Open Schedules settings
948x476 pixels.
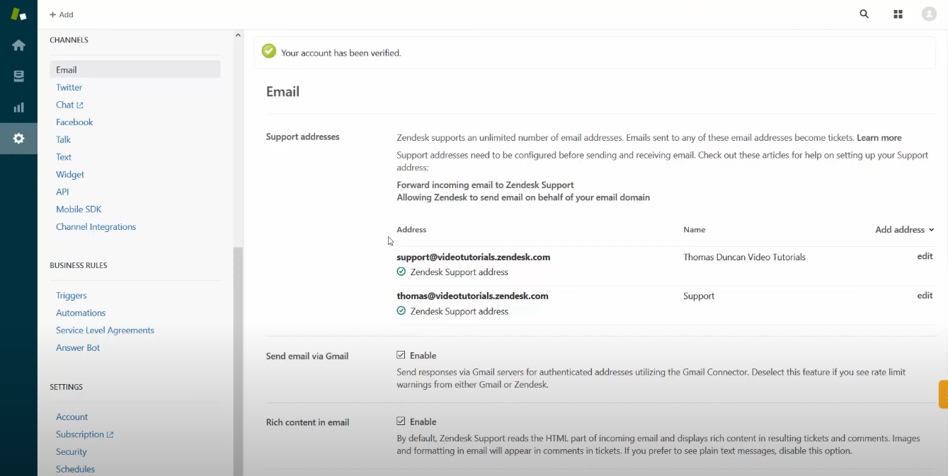(x=75, y=469)
